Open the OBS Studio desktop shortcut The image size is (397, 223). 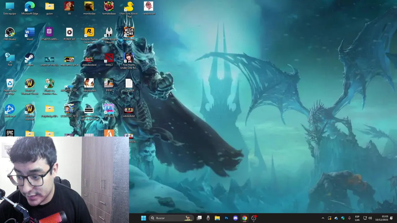(10, 34)
